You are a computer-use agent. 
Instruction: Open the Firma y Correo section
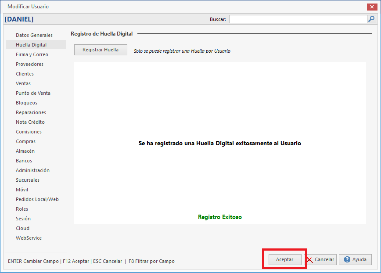coord(32,54)
